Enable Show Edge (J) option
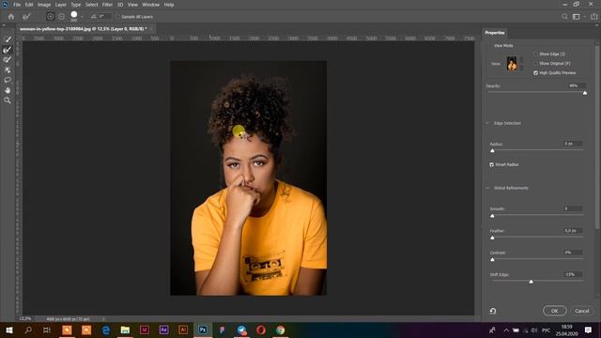 [536, 54]
